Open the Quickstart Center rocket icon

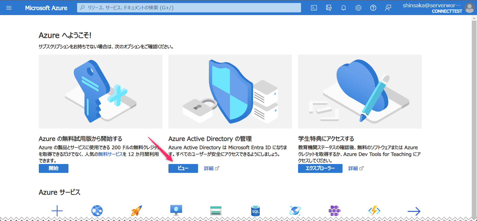click(x=137, y=211)
